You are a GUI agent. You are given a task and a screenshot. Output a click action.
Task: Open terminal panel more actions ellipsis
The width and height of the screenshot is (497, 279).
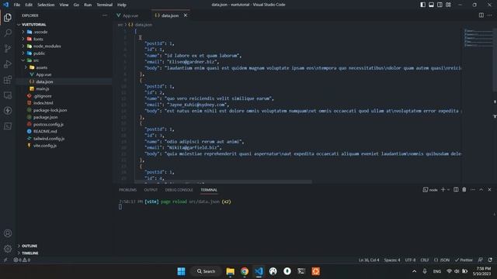point(473,189)
